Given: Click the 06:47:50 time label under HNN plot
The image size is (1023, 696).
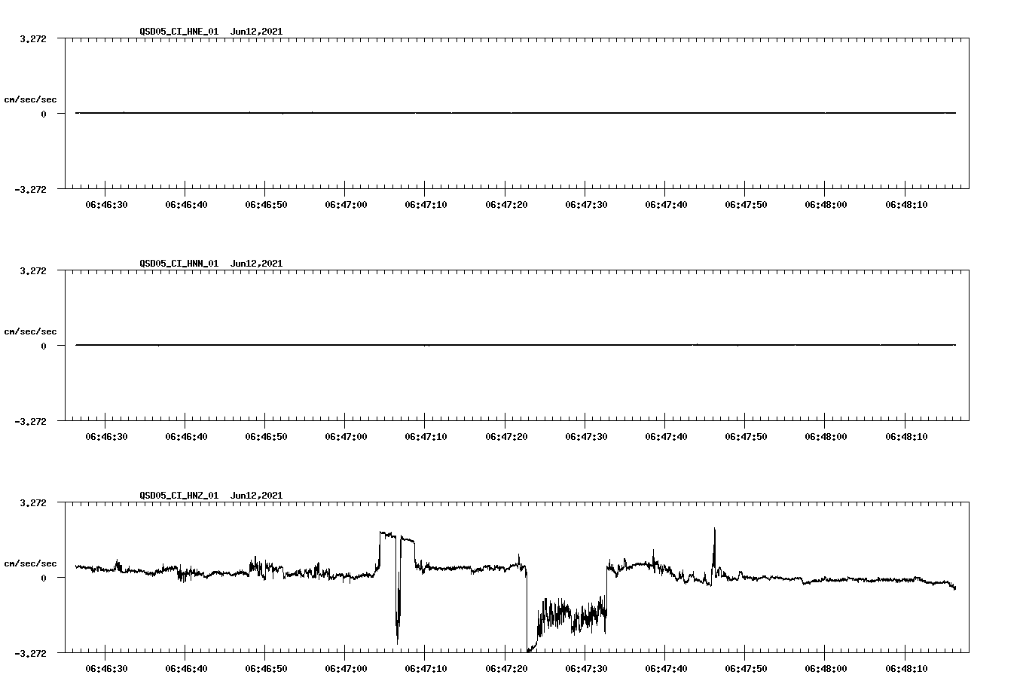Looking at the screenshot, I should (746, 437).
